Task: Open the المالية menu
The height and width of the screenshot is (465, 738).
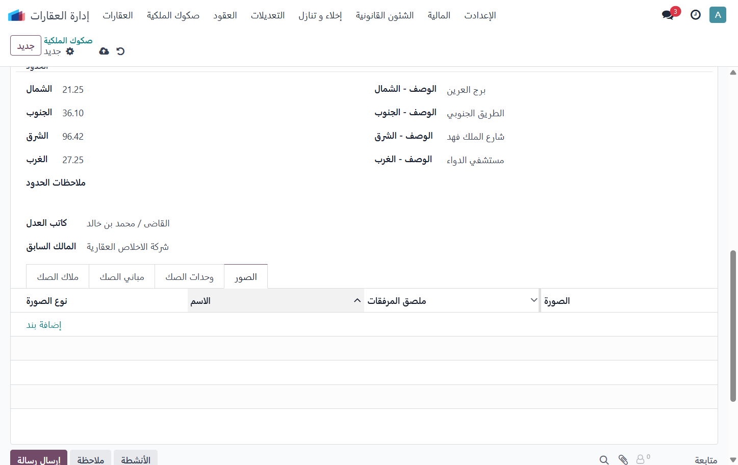Action: (x=439, y=15)
